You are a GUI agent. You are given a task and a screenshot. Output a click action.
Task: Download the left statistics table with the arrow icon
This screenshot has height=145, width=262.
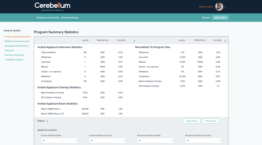tap(134, 40)
